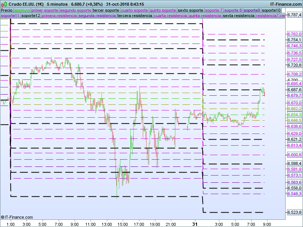Image resolution: width=303 pixels, height=227 pixels.
Task: Click the 6.588,4 price label
Action: point(294,164)
